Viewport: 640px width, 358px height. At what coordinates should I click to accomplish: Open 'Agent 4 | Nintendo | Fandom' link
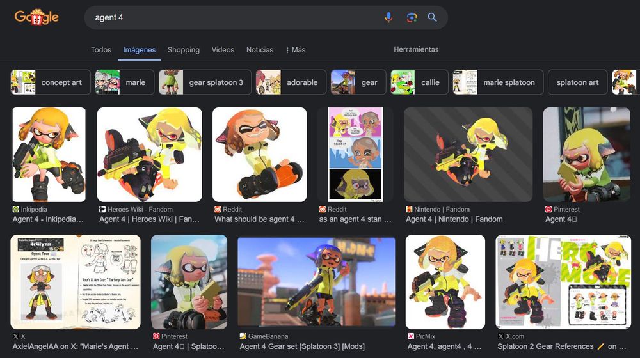(454, 219)
